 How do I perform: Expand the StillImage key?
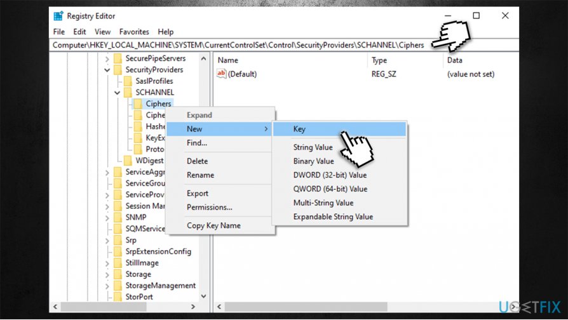pyautogui.click(x=107, y=263)
